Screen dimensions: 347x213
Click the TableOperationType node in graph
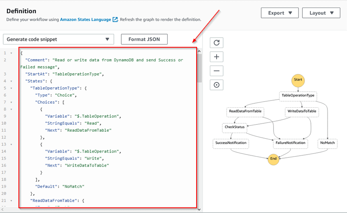tap(298, 96)
